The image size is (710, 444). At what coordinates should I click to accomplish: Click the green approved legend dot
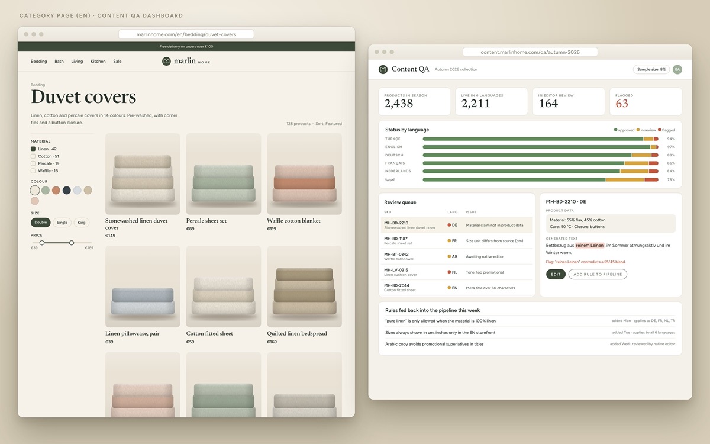[616, 130]
